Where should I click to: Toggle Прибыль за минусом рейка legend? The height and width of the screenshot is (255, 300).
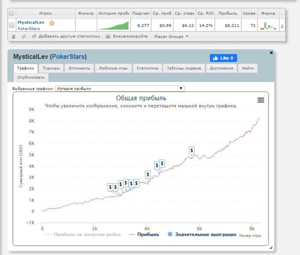[83, 234]
